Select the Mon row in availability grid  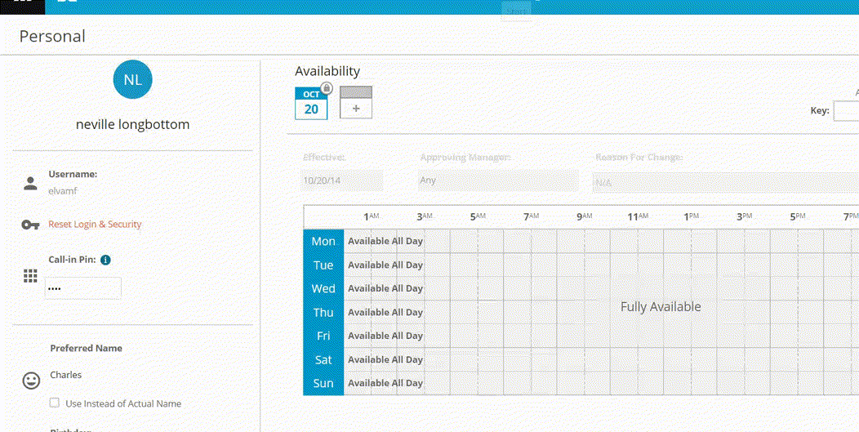[323, 241]
